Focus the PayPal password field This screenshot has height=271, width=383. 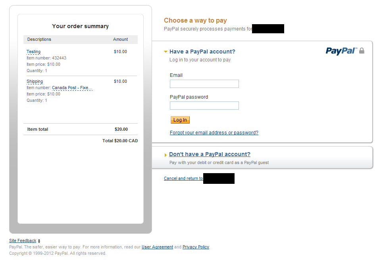click(204, 106)
